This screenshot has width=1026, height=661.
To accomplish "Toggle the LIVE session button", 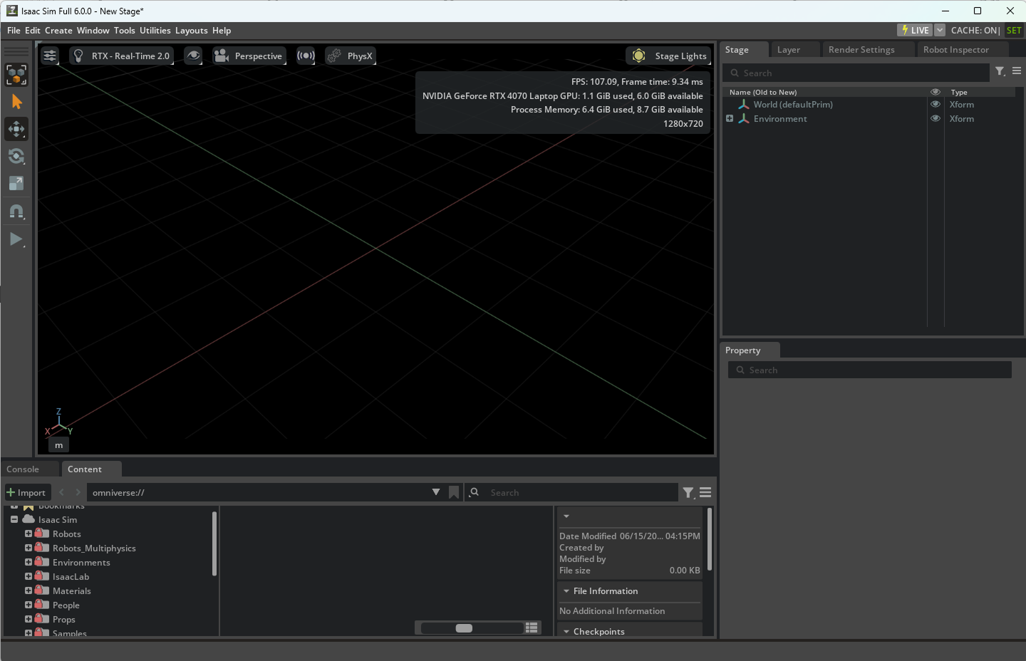I will pyautogui.click(x=915, y=30).
